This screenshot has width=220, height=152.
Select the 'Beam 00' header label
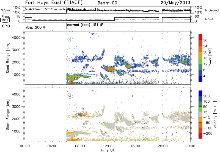click(107, 3)
